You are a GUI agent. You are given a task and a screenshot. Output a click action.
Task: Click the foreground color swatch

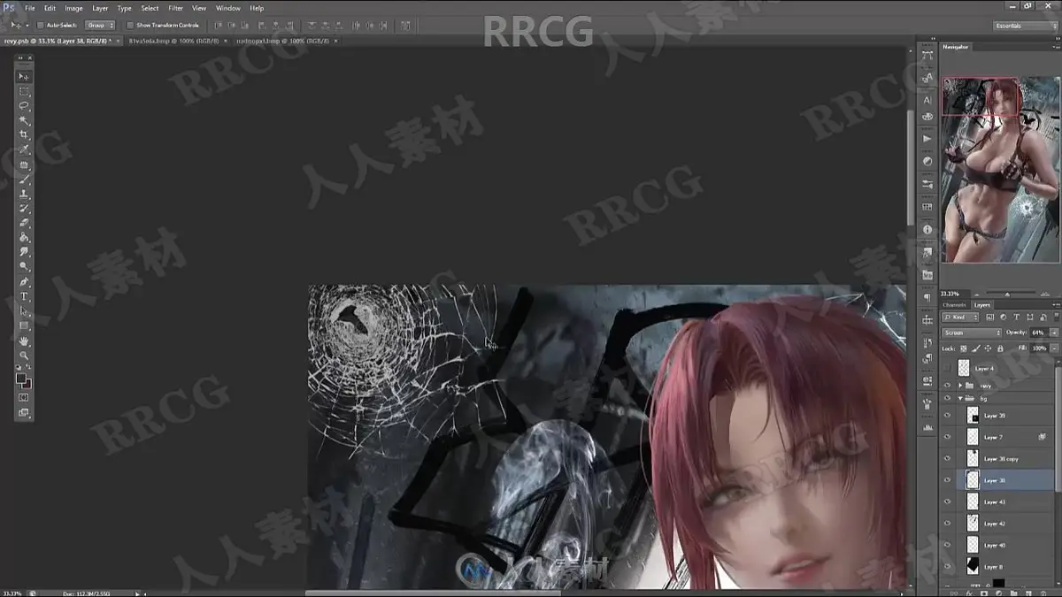pyautogui.click(x=21, y=379)
